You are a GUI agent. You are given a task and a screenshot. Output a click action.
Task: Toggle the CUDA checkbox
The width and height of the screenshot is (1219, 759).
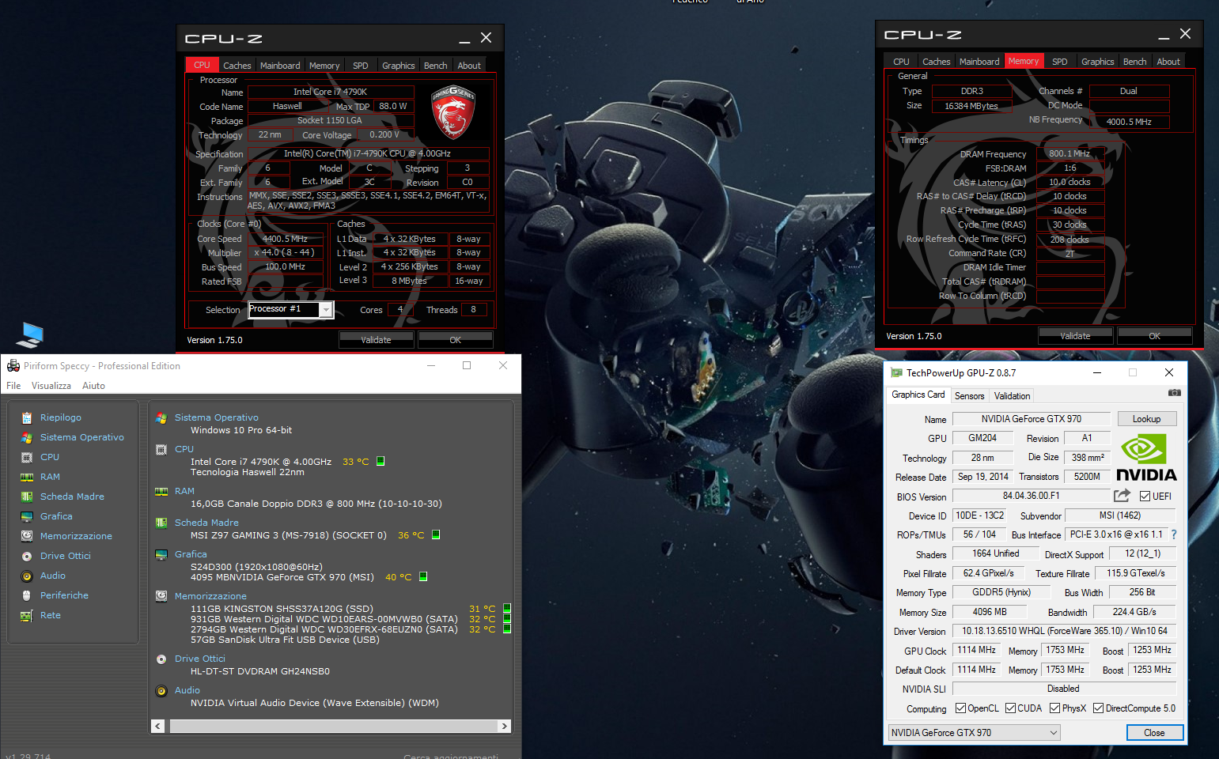pyautogui.click(x=1010, y=708)
